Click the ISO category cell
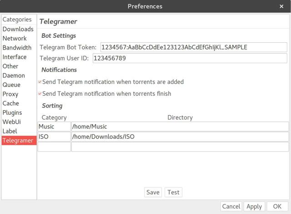 (x=54, y=137)
